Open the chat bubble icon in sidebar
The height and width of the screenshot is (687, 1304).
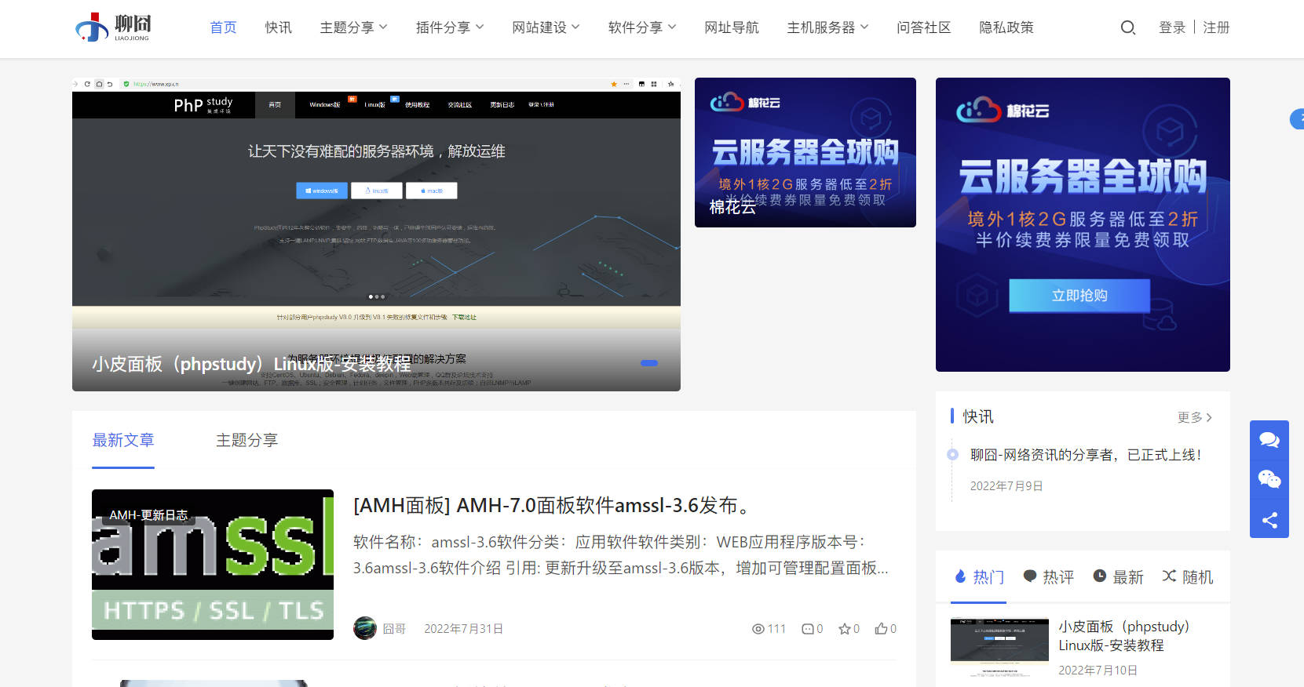pos(1269,440)
